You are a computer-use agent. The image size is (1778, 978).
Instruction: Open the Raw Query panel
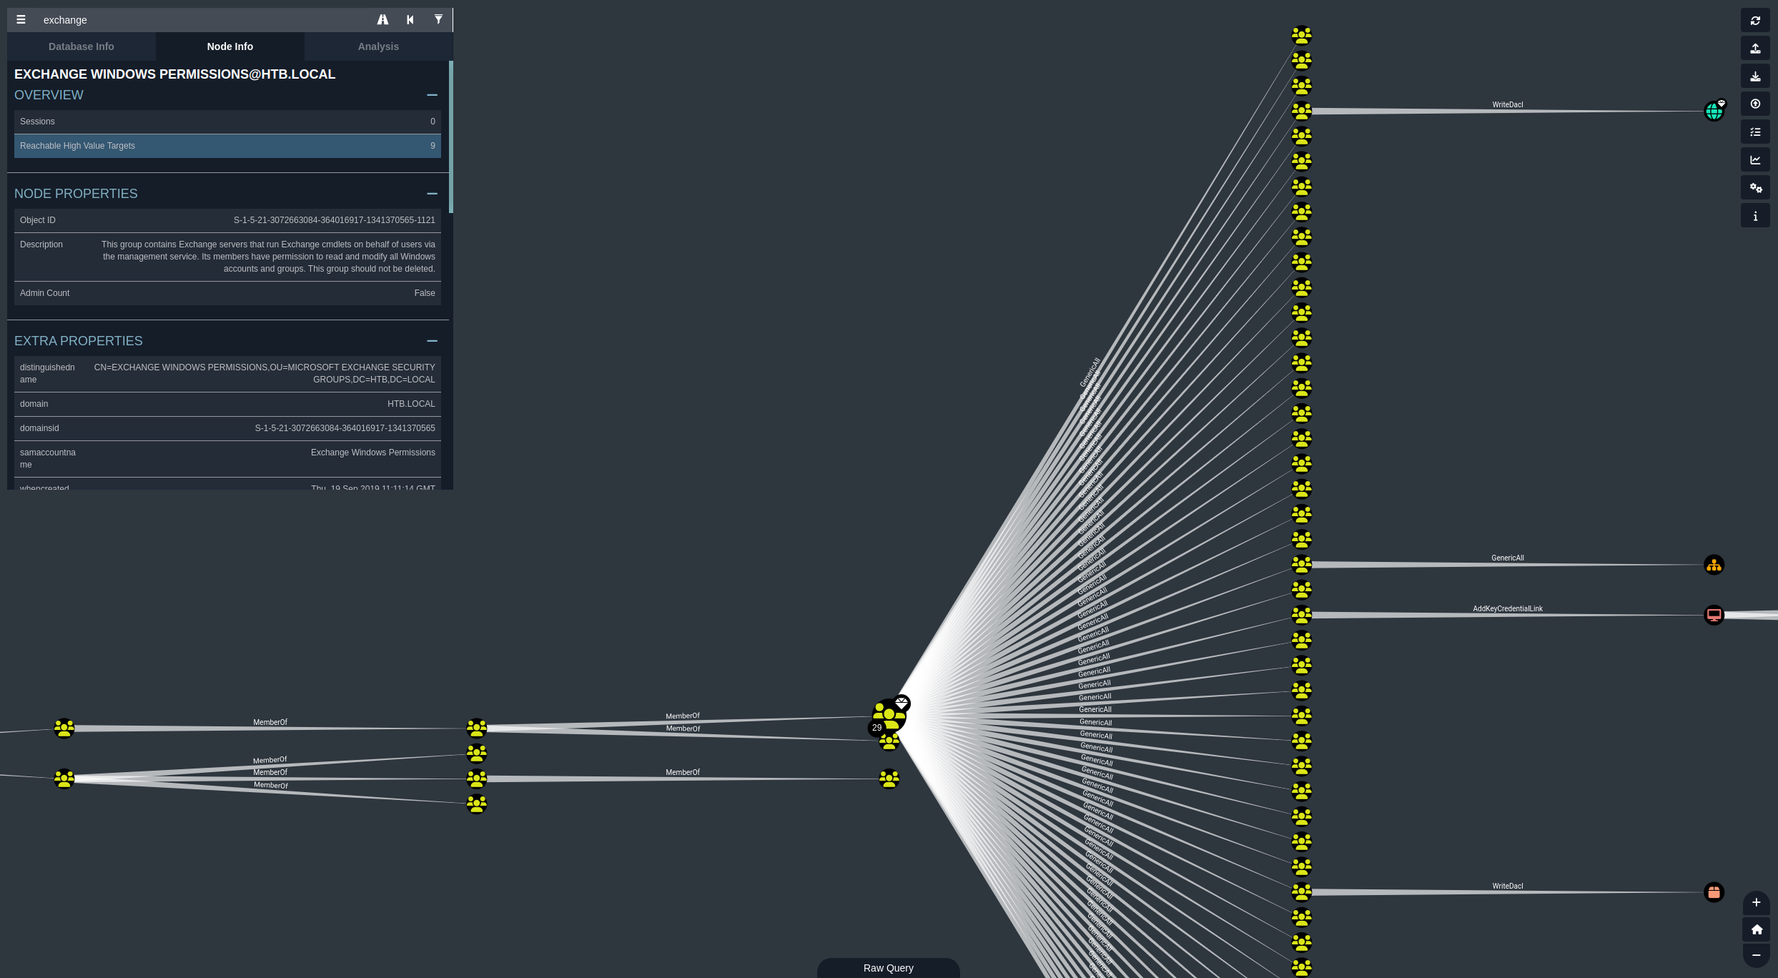pos(889,968)
